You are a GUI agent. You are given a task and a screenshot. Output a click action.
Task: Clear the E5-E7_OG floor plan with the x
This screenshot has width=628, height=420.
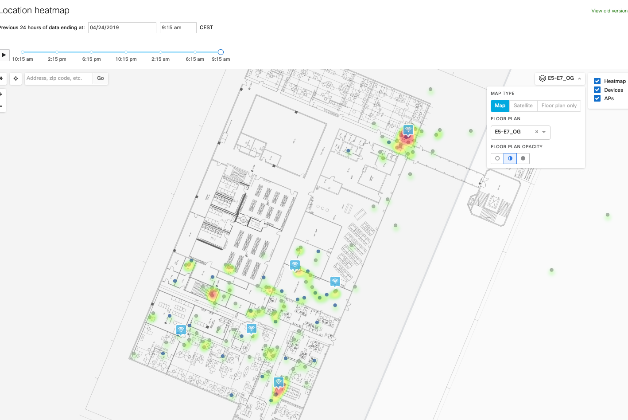click(x=536, y=132)
